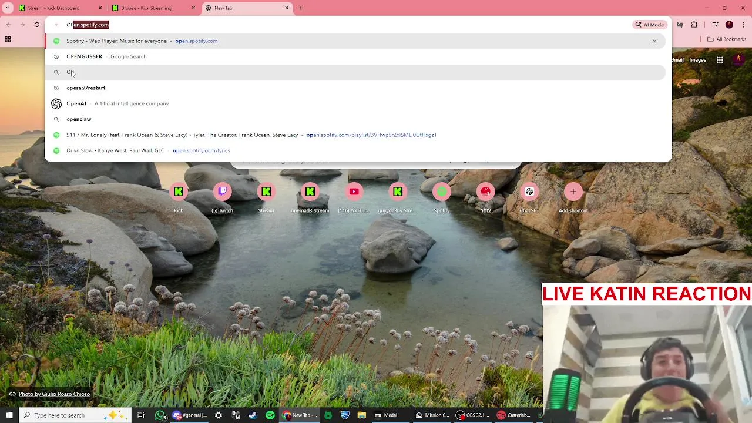Click the taskbar search box
752x423 pixels.
pos(75,415)
